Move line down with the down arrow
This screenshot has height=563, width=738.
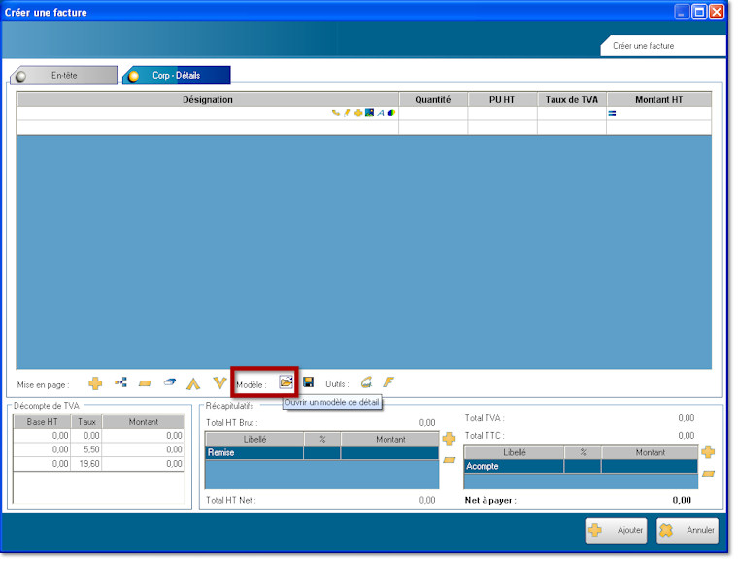219,383
